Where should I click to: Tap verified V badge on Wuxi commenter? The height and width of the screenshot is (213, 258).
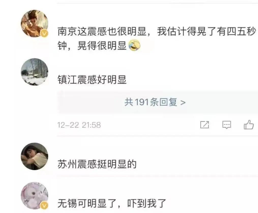[x=44, y=206]
